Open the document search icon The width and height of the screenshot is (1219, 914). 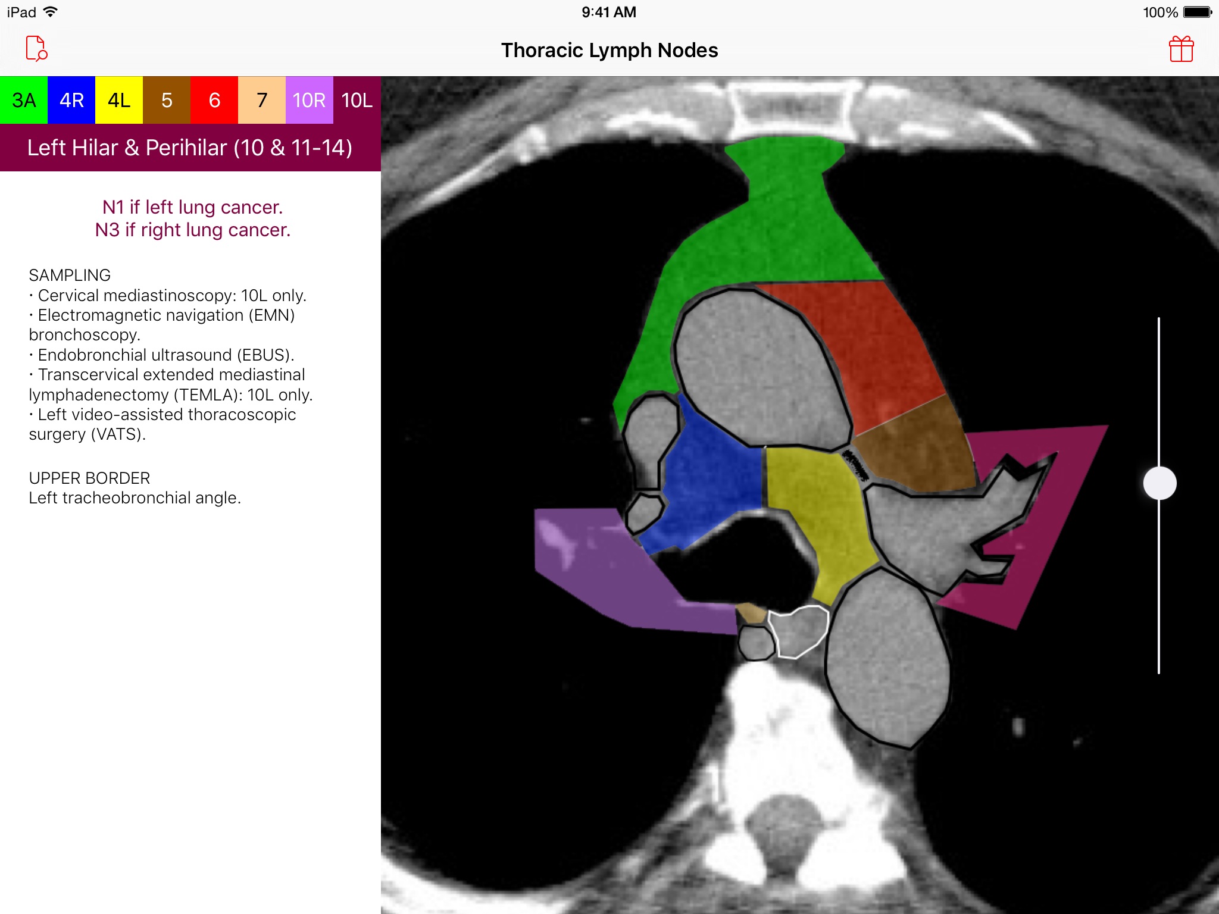[36, 49]
